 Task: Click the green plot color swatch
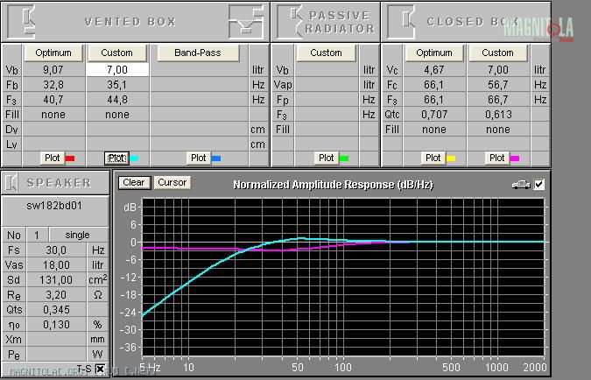click(x=344, y=158)
